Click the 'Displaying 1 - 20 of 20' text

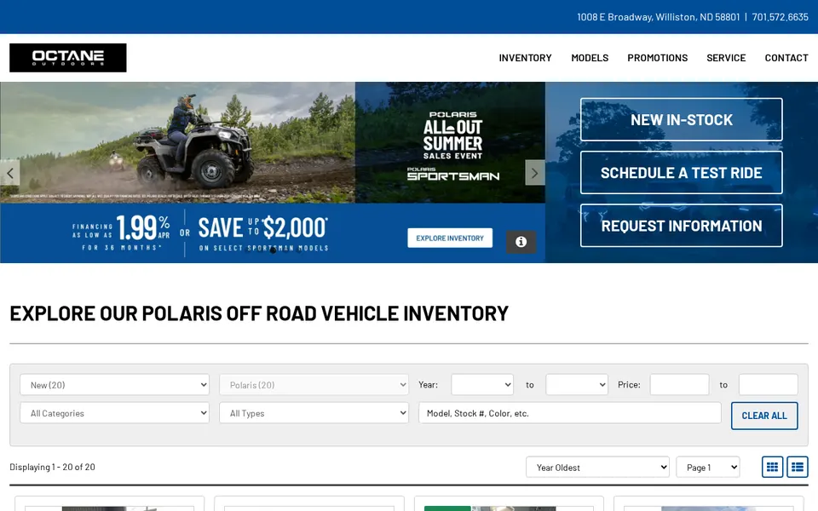[52, 468]
